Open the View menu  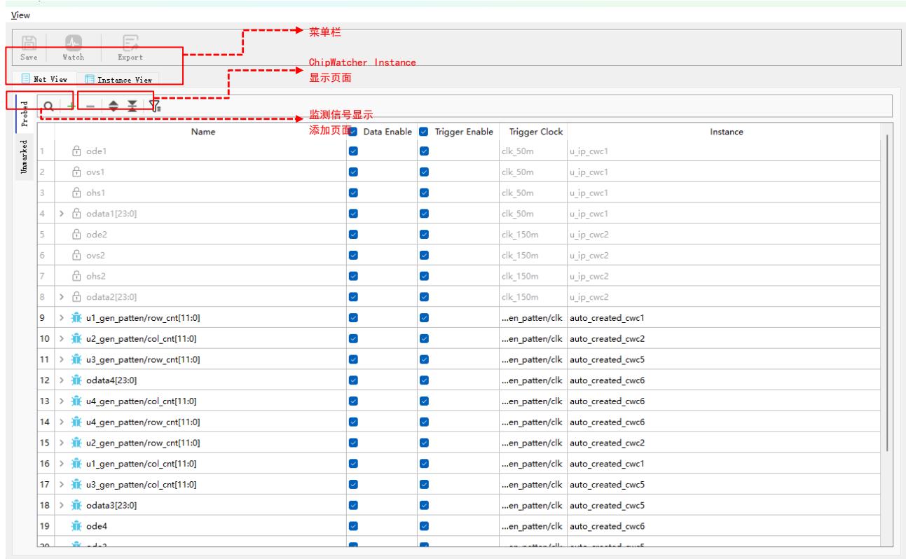20,14
